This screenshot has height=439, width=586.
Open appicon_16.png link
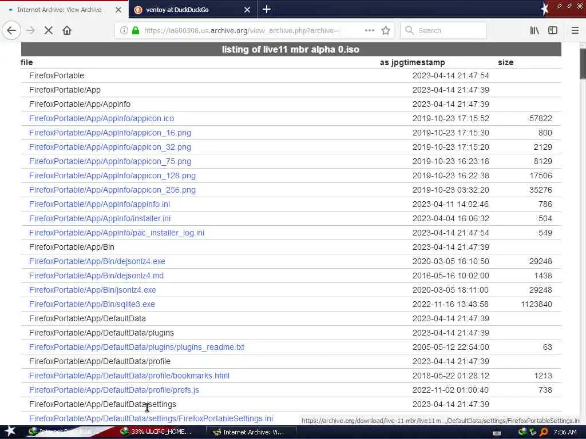110,133
